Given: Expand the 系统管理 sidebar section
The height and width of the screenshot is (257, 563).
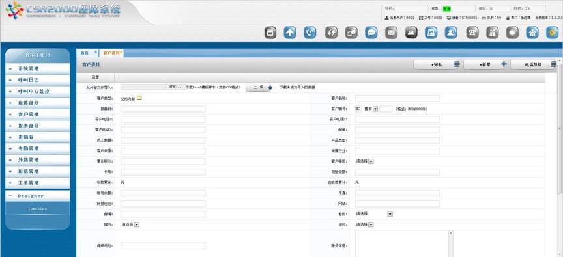Looking at the screenshot, I should tap(37, 68).
